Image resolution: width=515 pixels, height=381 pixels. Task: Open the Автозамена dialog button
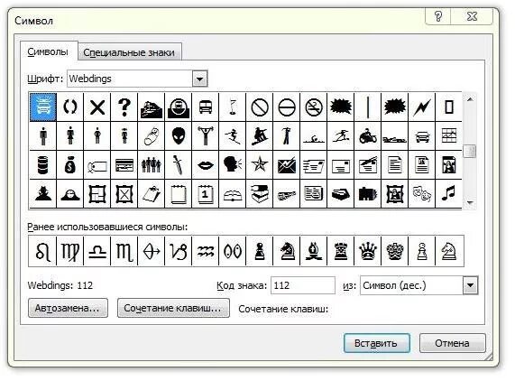(x=68, y=308)
